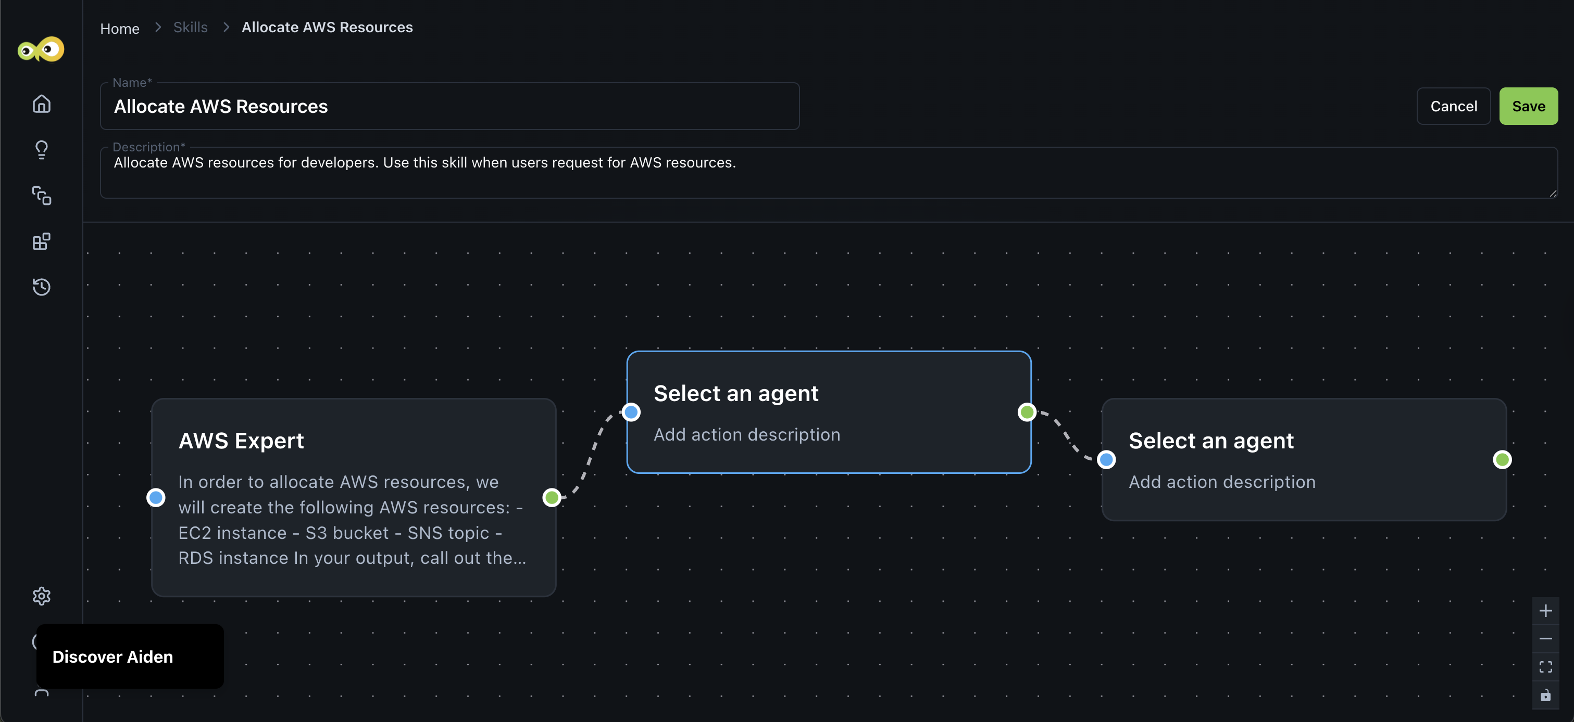
Task: Open the integrations blocks icon in sidebar
Action: click(x=42, y=242)
